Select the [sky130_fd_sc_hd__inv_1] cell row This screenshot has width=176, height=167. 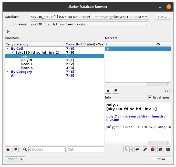coord(54,53)
